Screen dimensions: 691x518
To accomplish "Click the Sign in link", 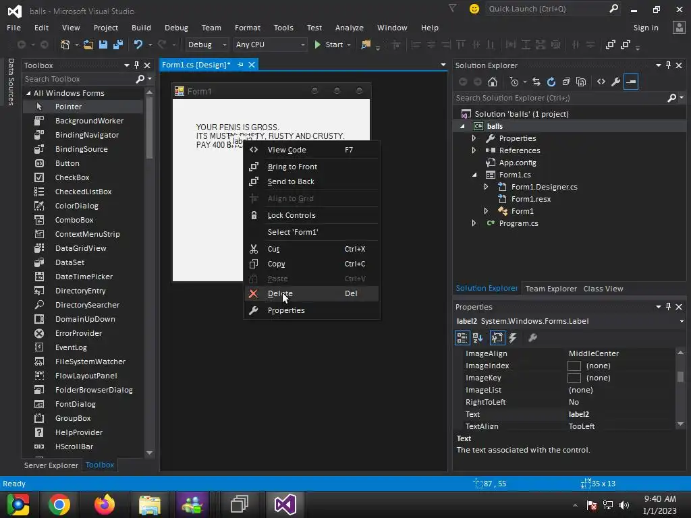I will [646, 27].
